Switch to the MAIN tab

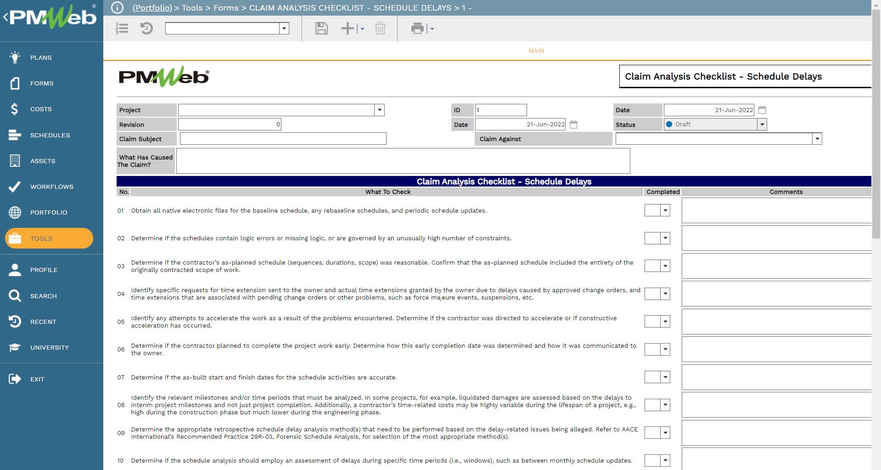coord(536,51)
